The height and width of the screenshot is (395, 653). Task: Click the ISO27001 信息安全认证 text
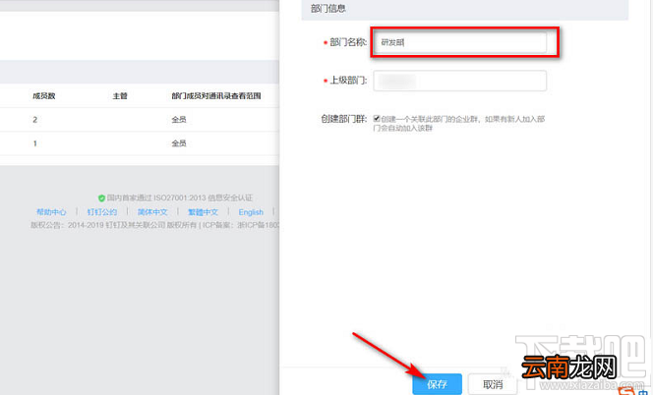180,197
